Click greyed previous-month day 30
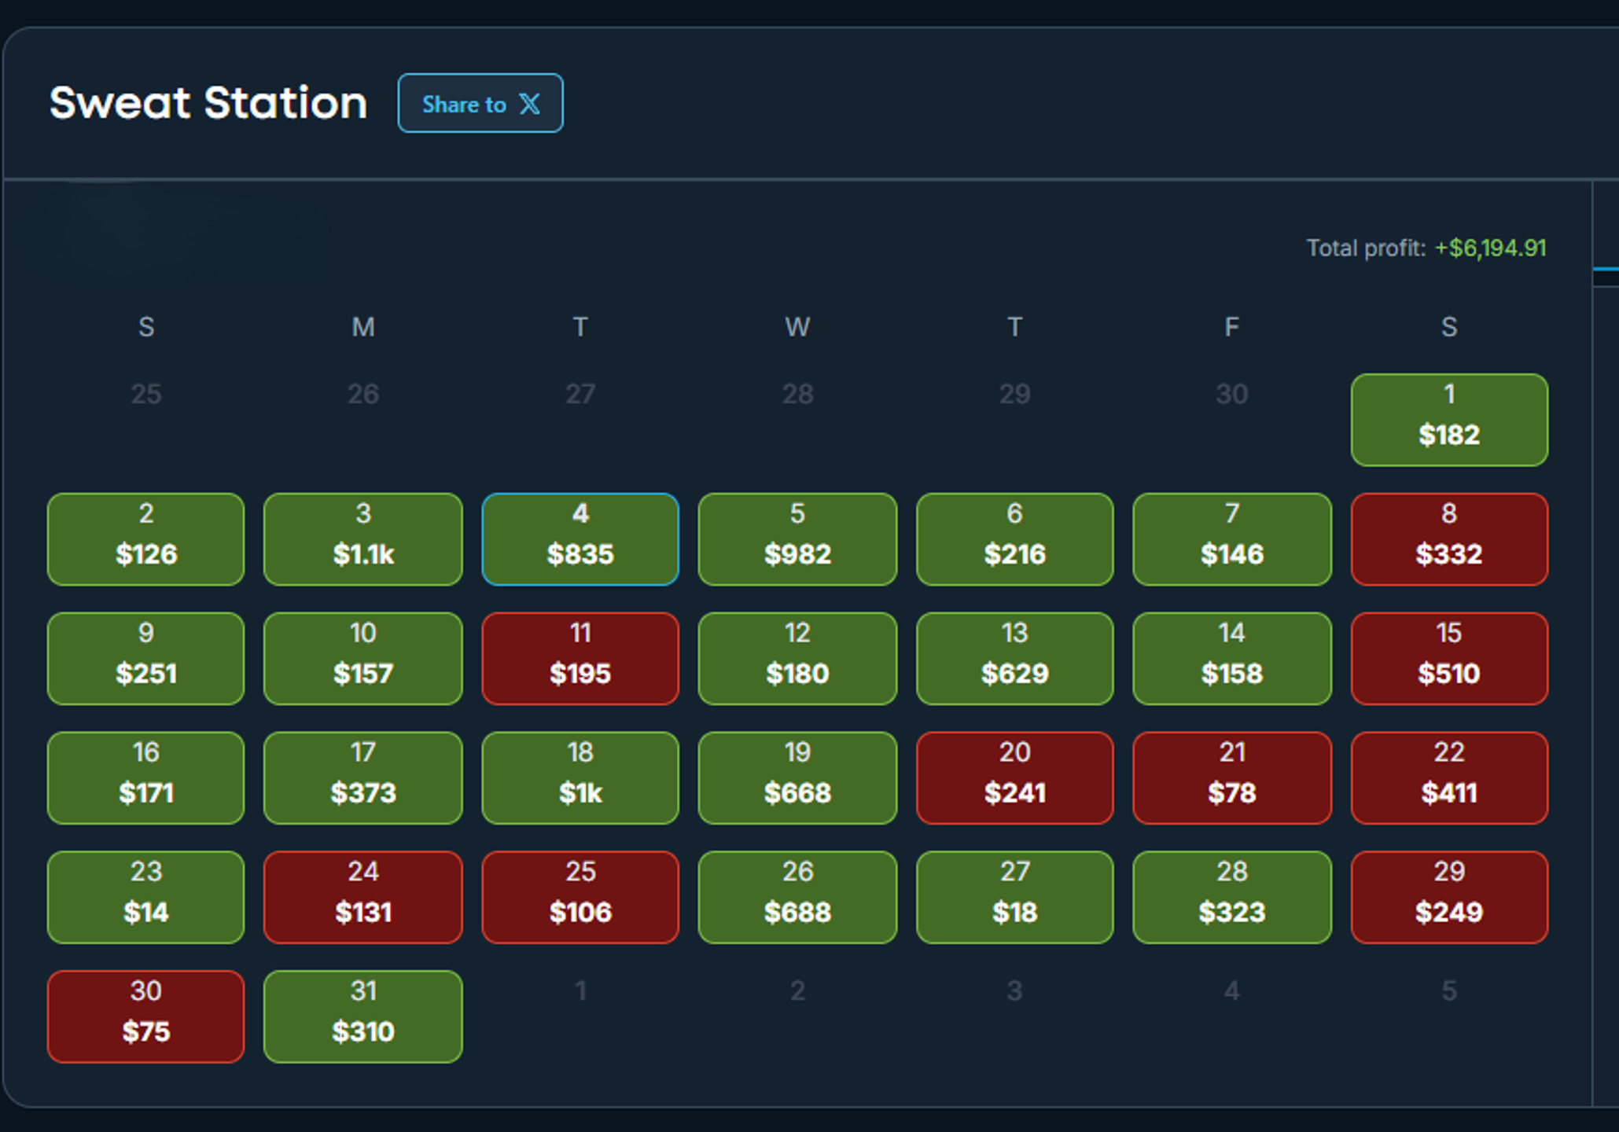1619x1132 pixels. tap(1232, 394)
